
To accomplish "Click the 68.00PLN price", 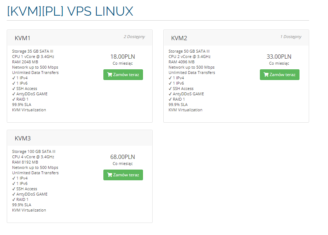I will click(123, 157).
